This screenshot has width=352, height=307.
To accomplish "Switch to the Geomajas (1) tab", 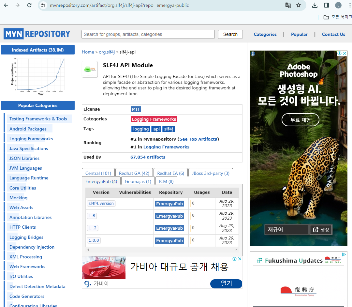I will [x=138, y=181].
